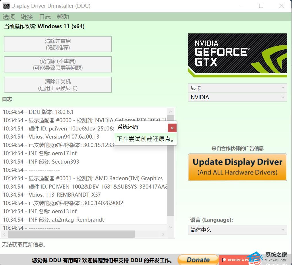Click the log scroll down arrow
This screenshot has height=265, width=292.
click(171, 227)
